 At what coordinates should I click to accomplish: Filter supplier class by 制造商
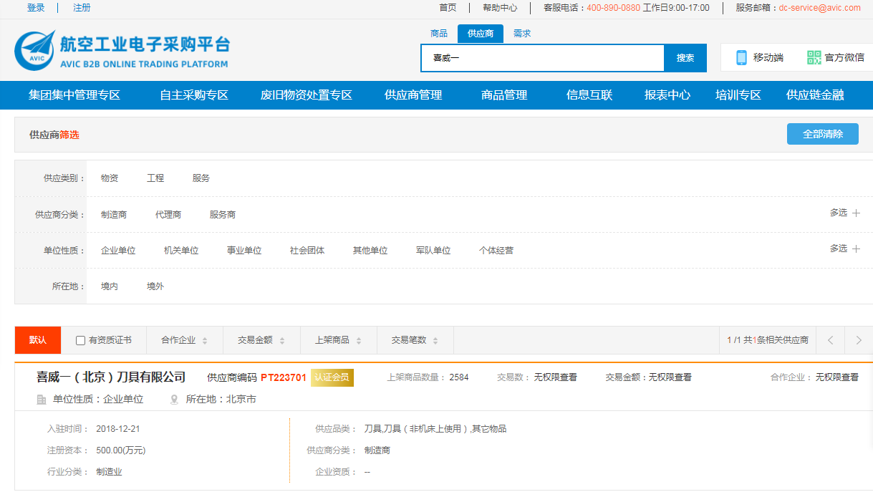[x=114, y=215]
